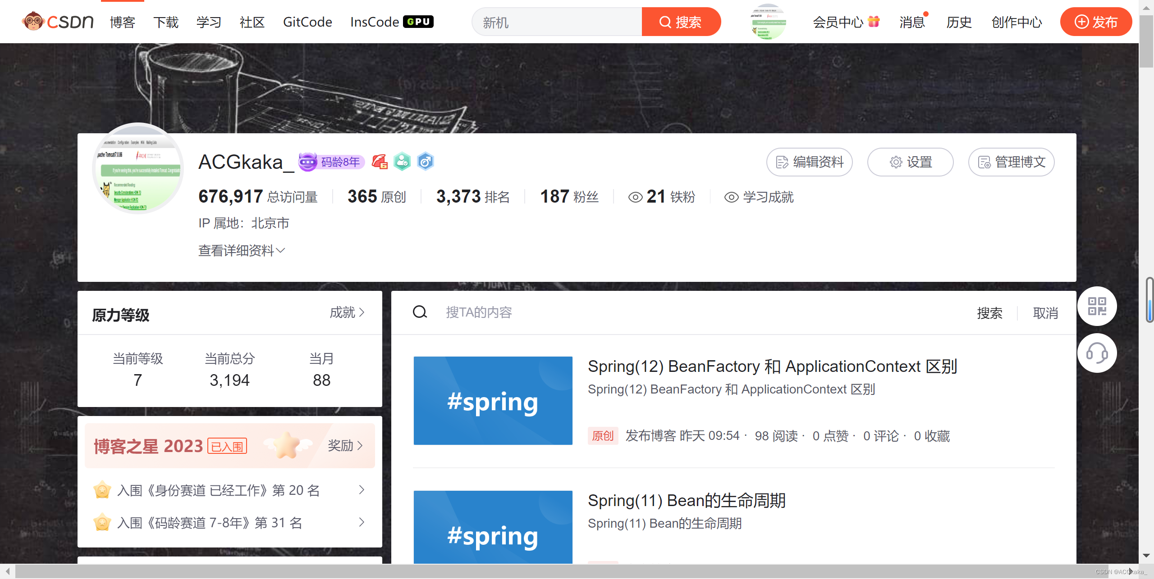Open the user avatar in top bar
Image resolution: width=1154 pixels, height=579 pixels.
point(768,22)
